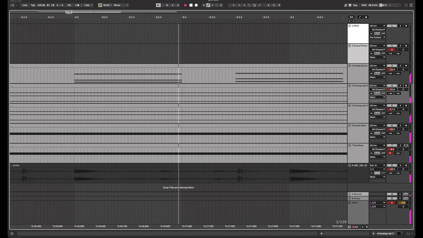Click the -12.0 volume field on track 3

click(392, 70)
